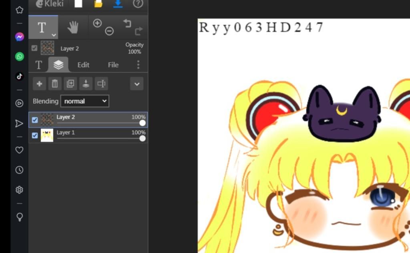This screenshot has height=253, width=410.
Task: Open History via the clock icon in sidebar
Action: pos(19,170)
